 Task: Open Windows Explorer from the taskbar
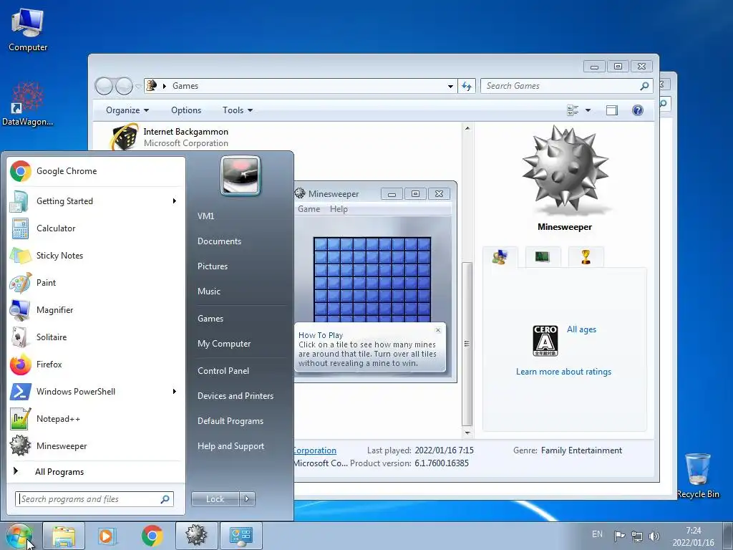point(64,536)
